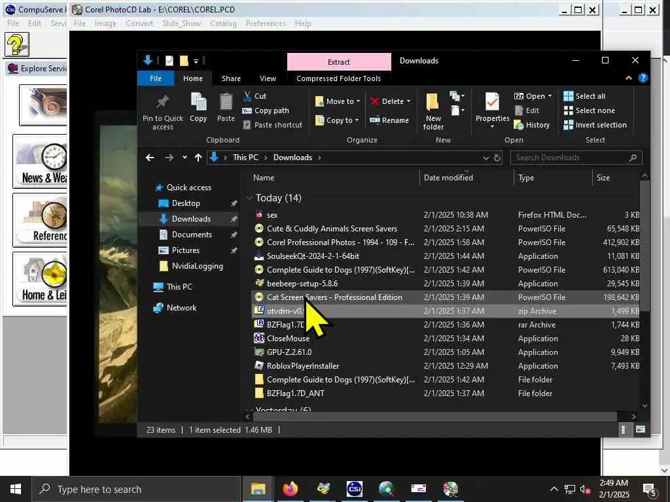
Task: Switch to details view icon in status bar
Action: coord(624,429)
